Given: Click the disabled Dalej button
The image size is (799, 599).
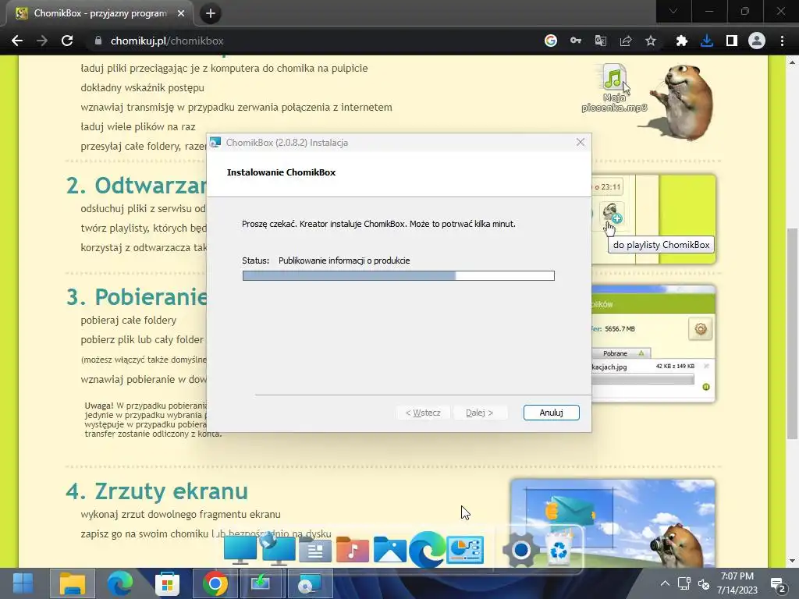Looking at the screenshot, I should [480, 413].
